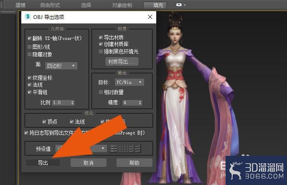Viewport: 287px width, 185px height.
Task: Click the 精度 value field 4
Action: pyautogui.click(x=130, y=103)
